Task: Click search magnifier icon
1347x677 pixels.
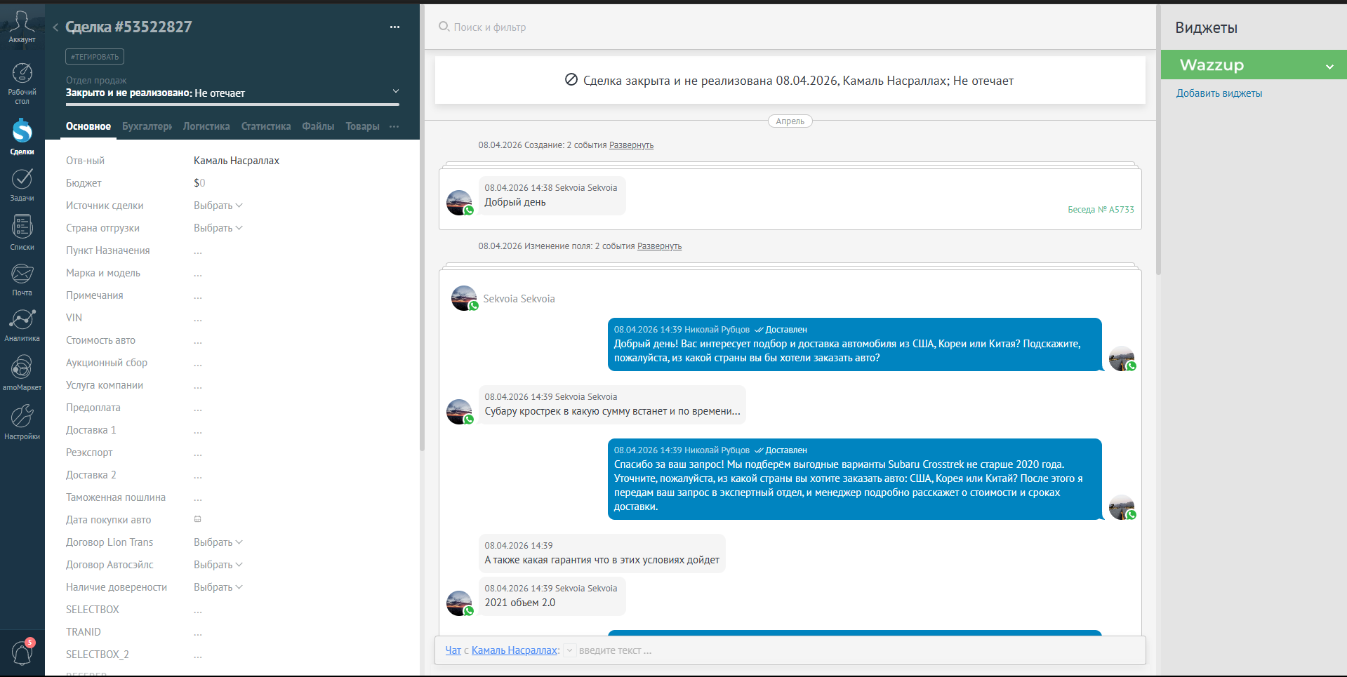Action: pos(444,27)
